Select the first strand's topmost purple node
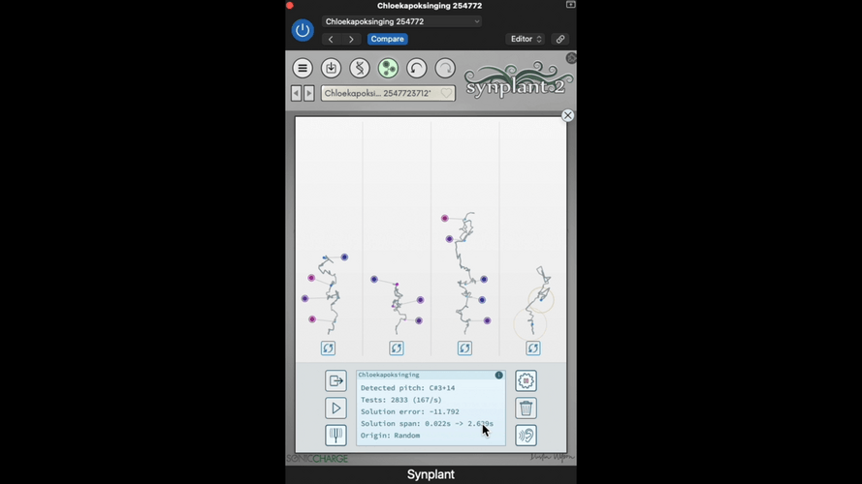Viewport: 862px width, 484px height. (344, 257)
